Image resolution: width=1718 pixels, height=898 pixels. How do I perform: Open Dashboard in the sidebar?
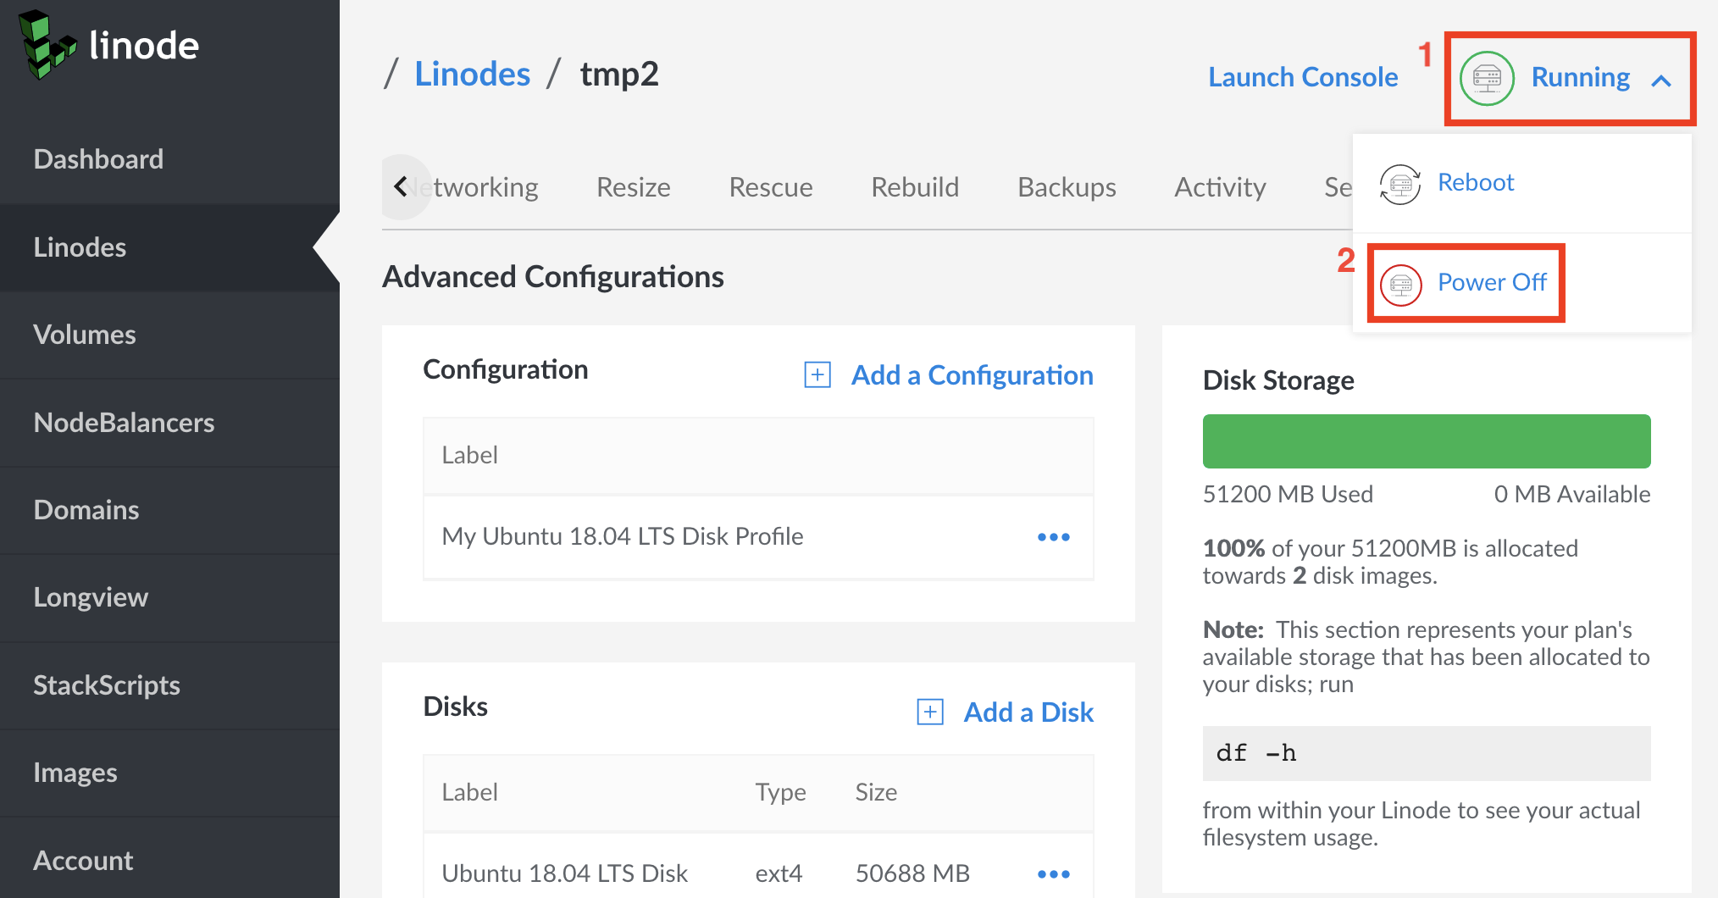point(169,159)
